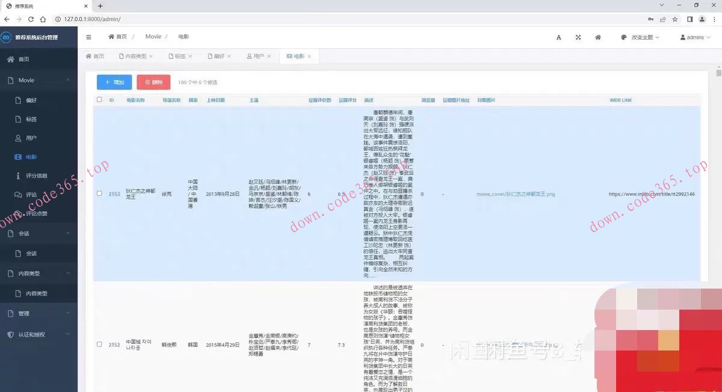Open movie ID 2153 link

(114, 194)
